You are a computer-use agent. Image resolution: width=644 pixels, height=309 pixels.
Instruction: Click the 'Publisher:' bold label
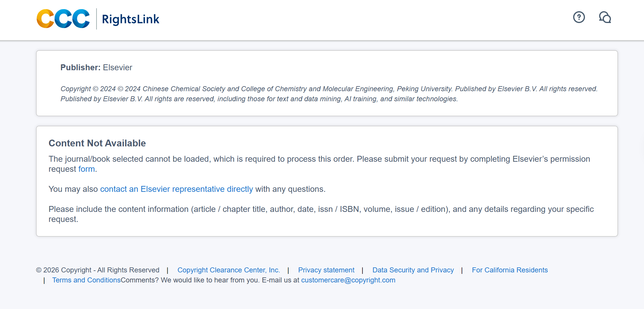(x=80, y=68)
